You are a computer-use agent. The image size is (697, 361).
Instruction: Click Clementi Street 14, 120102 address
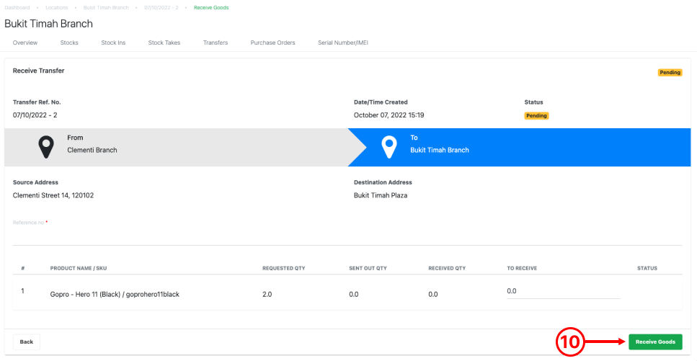click(53, 195)
